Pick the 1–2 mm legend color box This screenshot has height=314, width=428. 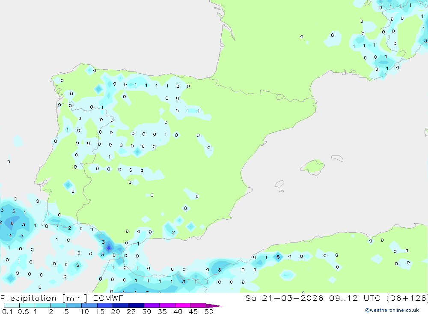pyautogui.click(x=43, y=305)
